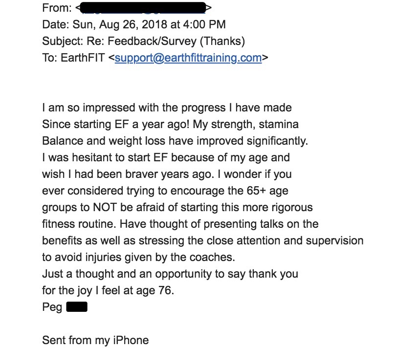Click the To label in the header
397x349 pixels.
click(x=50, y=58)
